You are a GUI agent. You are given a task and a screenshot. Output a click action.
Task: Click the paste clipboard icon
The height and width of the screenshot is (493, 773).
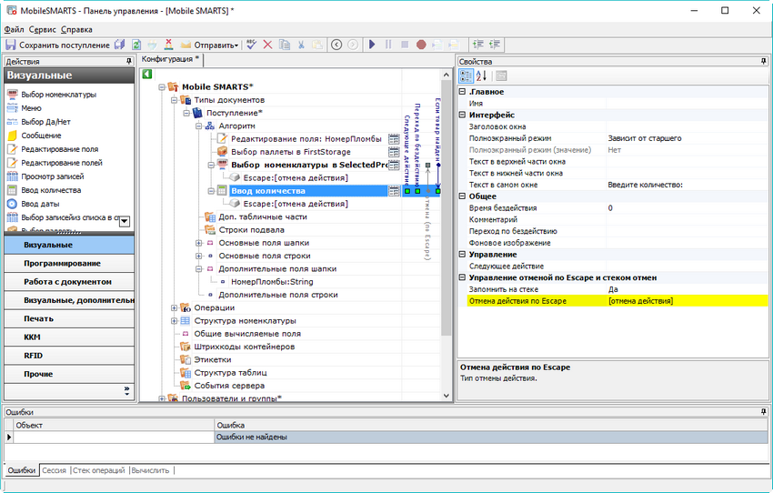pyautogui.click(x=317, y=45)
